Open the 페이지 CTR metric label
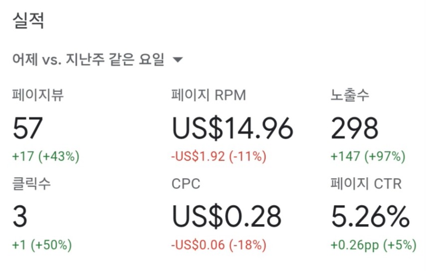The height and width of the screenshot is (271, 428). tap(366, 184)
